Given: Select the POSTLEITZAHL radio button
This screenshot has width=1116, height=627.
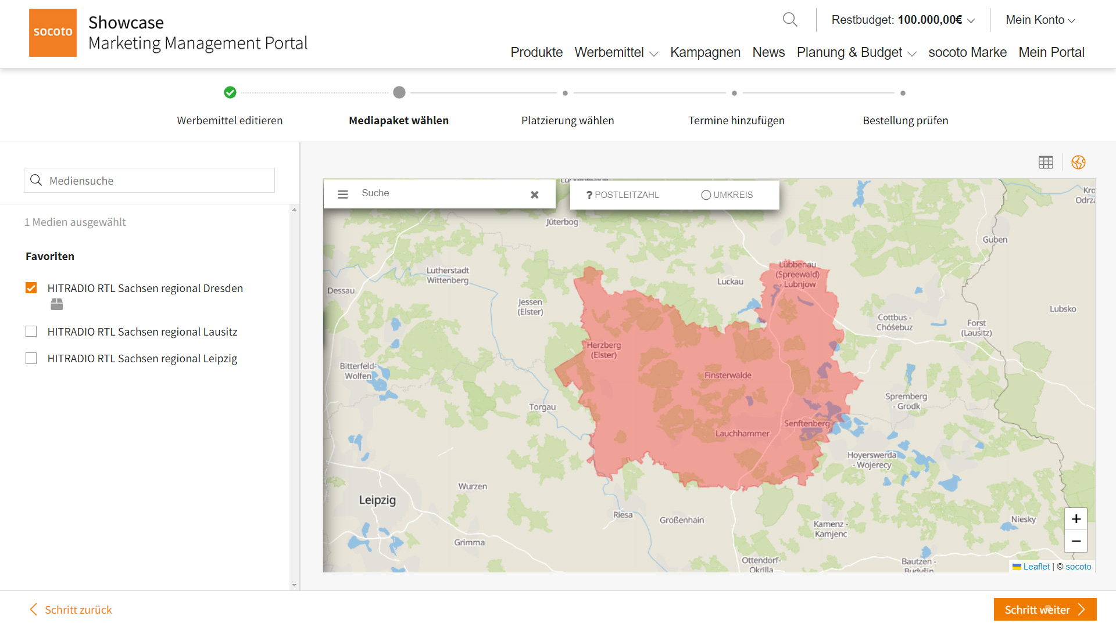Looking at the screenshot, I should point(589,194).
